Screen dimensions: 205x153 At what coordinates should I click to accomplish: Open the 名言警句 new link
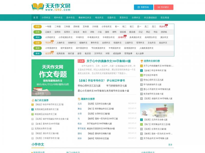point(49,54)
